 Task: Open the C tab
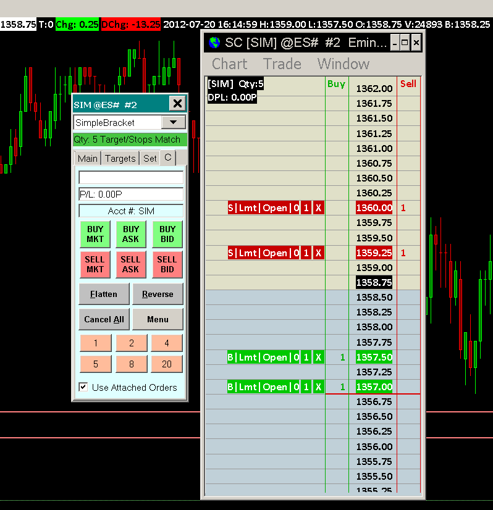[168, 157]
